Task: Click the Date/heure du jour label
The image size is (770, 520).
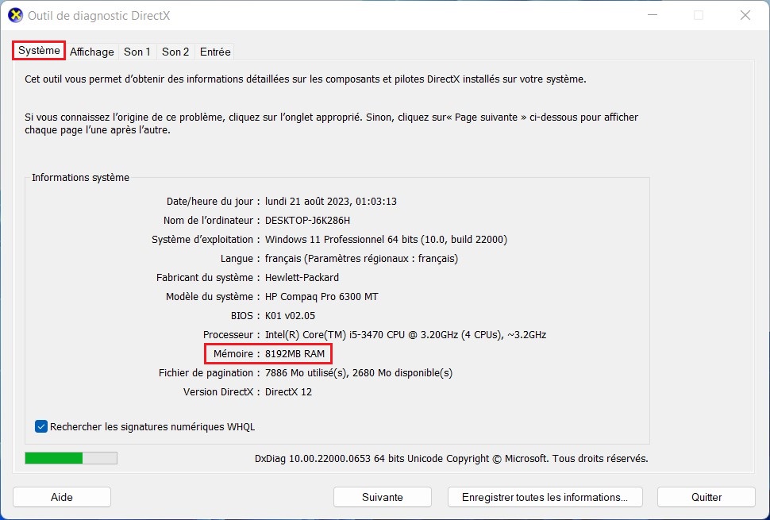Action: coord(213,202)
